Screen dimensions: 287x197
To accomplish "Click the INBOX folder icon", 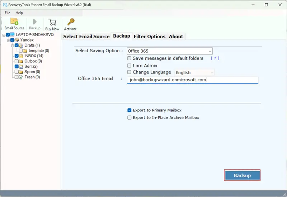I will click(21, 56).
